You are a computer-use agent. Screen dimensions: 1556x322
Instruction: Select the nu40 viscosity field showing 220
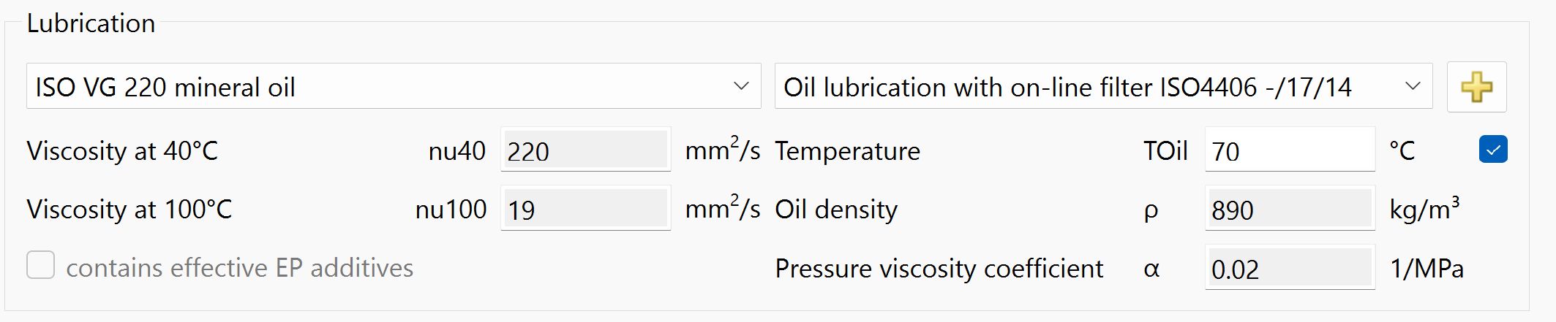coord(585,151)
